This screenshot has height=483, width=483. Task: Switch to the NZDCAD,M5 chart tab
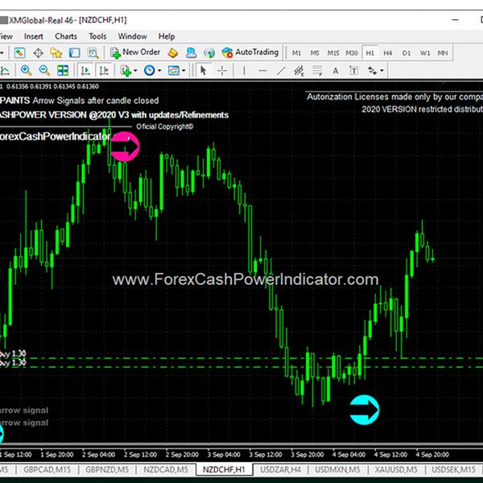tap(165, 469)
